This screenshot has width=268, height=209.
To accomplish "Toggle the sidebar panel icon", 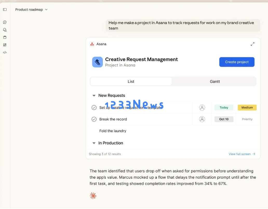I will pos(5,9).
